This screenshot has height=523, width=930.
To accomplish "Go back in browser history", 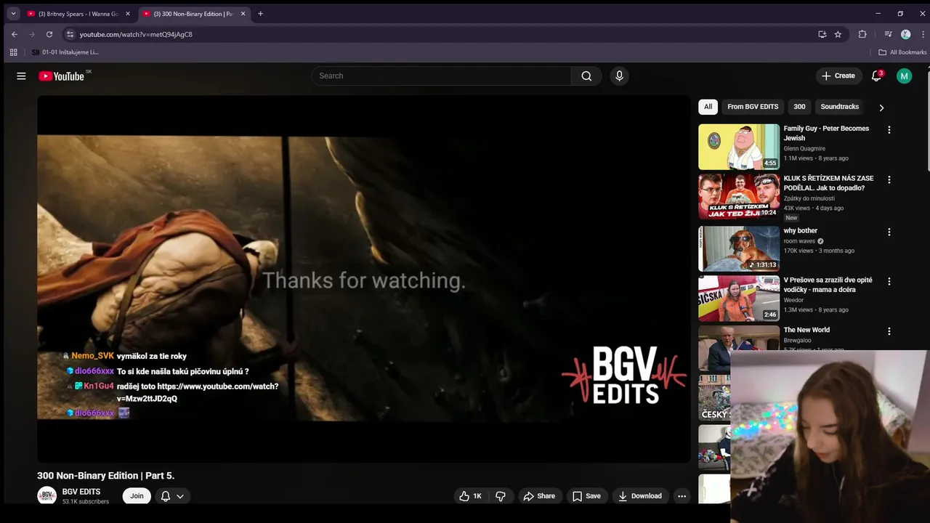I will coord(15,34).
